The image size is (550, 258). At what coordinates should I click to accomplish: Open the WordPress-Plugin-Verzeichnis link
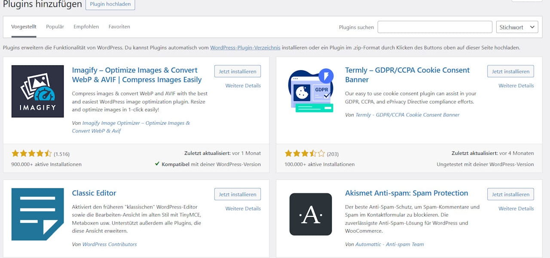point(245,48)
